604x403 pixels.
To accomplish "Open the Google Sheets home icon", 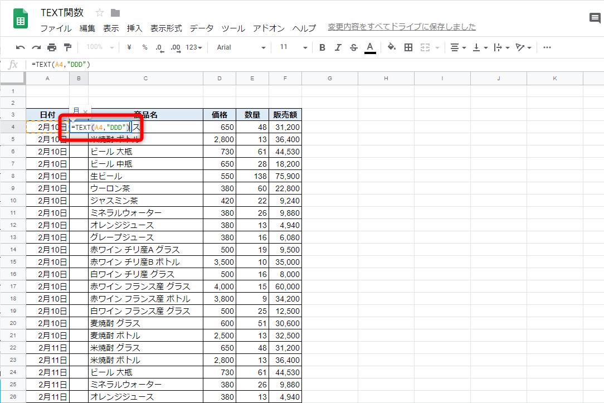I will (21, 19).
